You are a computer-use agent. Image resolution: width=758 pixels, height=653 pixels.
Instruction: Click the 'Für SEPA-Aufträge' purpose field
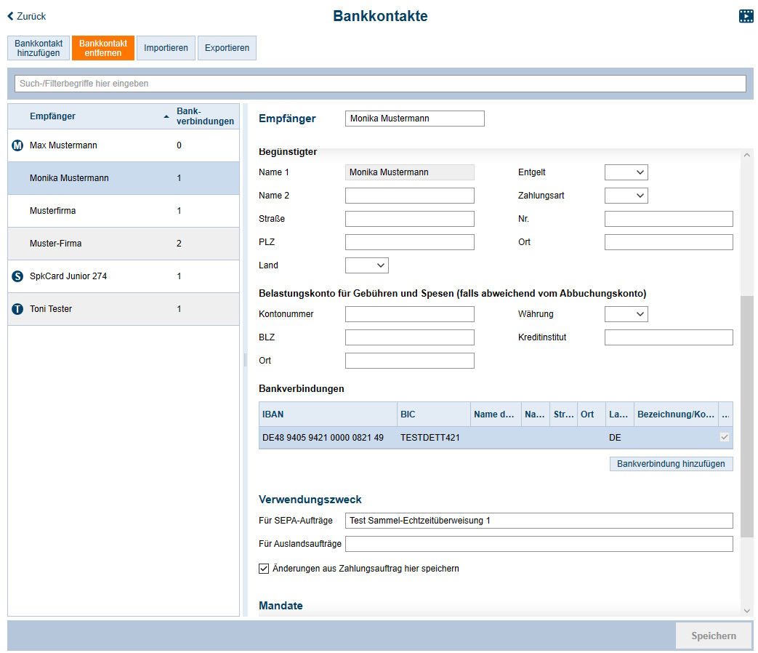[x=539, y=521]
